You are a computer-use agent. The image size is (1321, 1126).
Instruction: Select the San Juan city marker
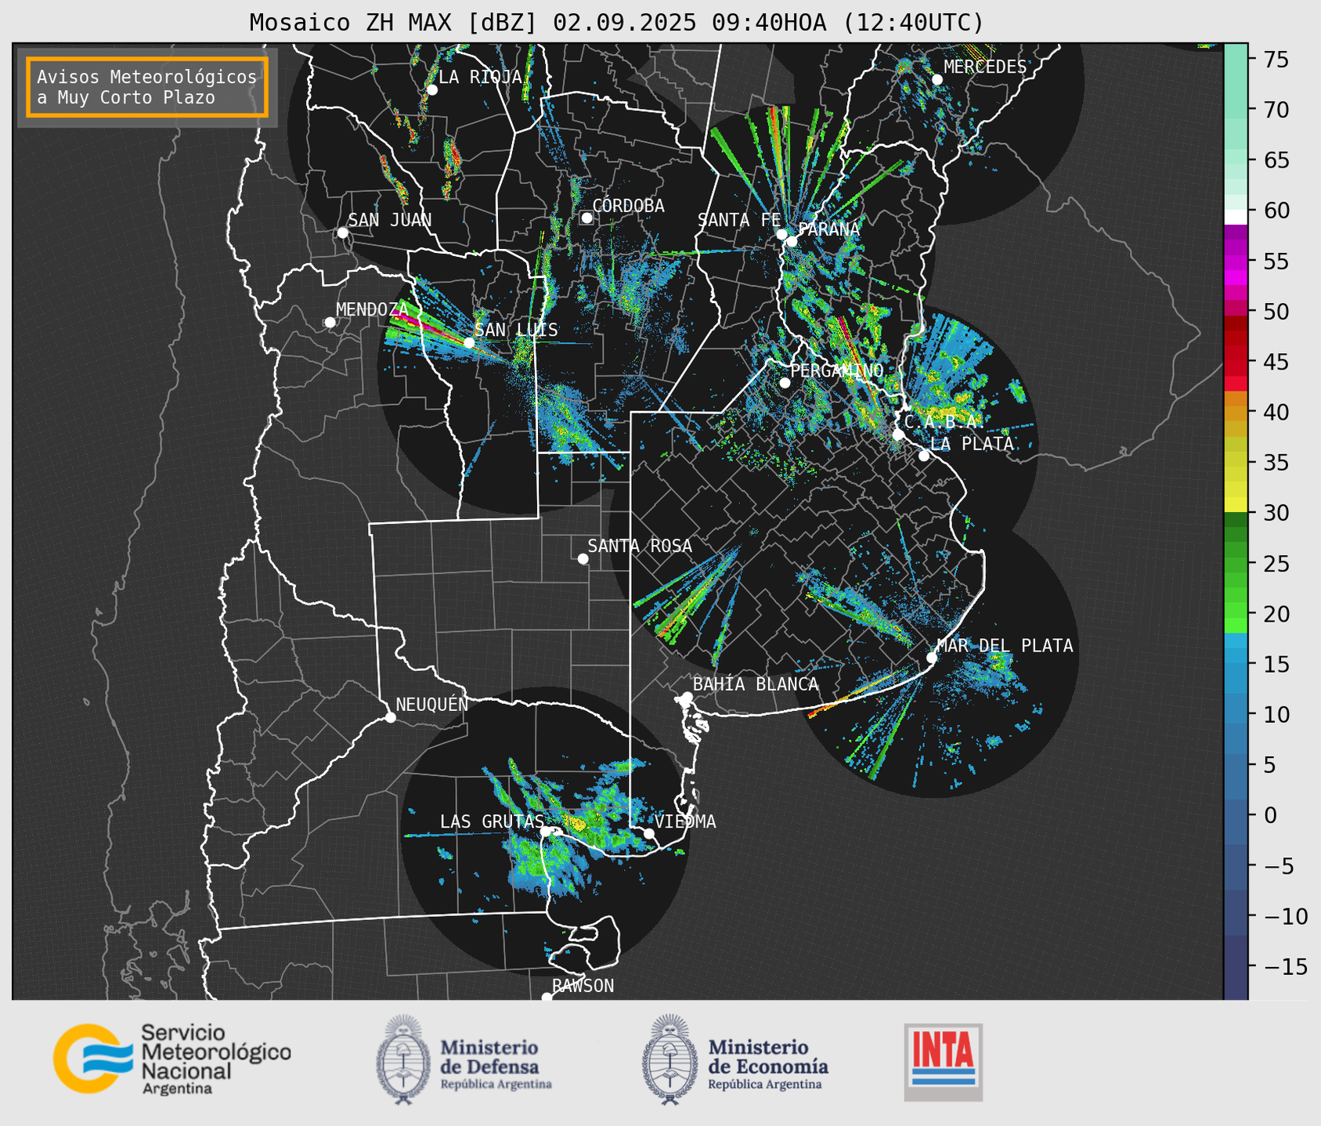click(x=342, y=233)
